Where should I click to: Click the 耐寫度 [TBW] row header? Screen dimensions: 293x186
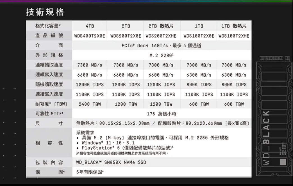point(49,104)
